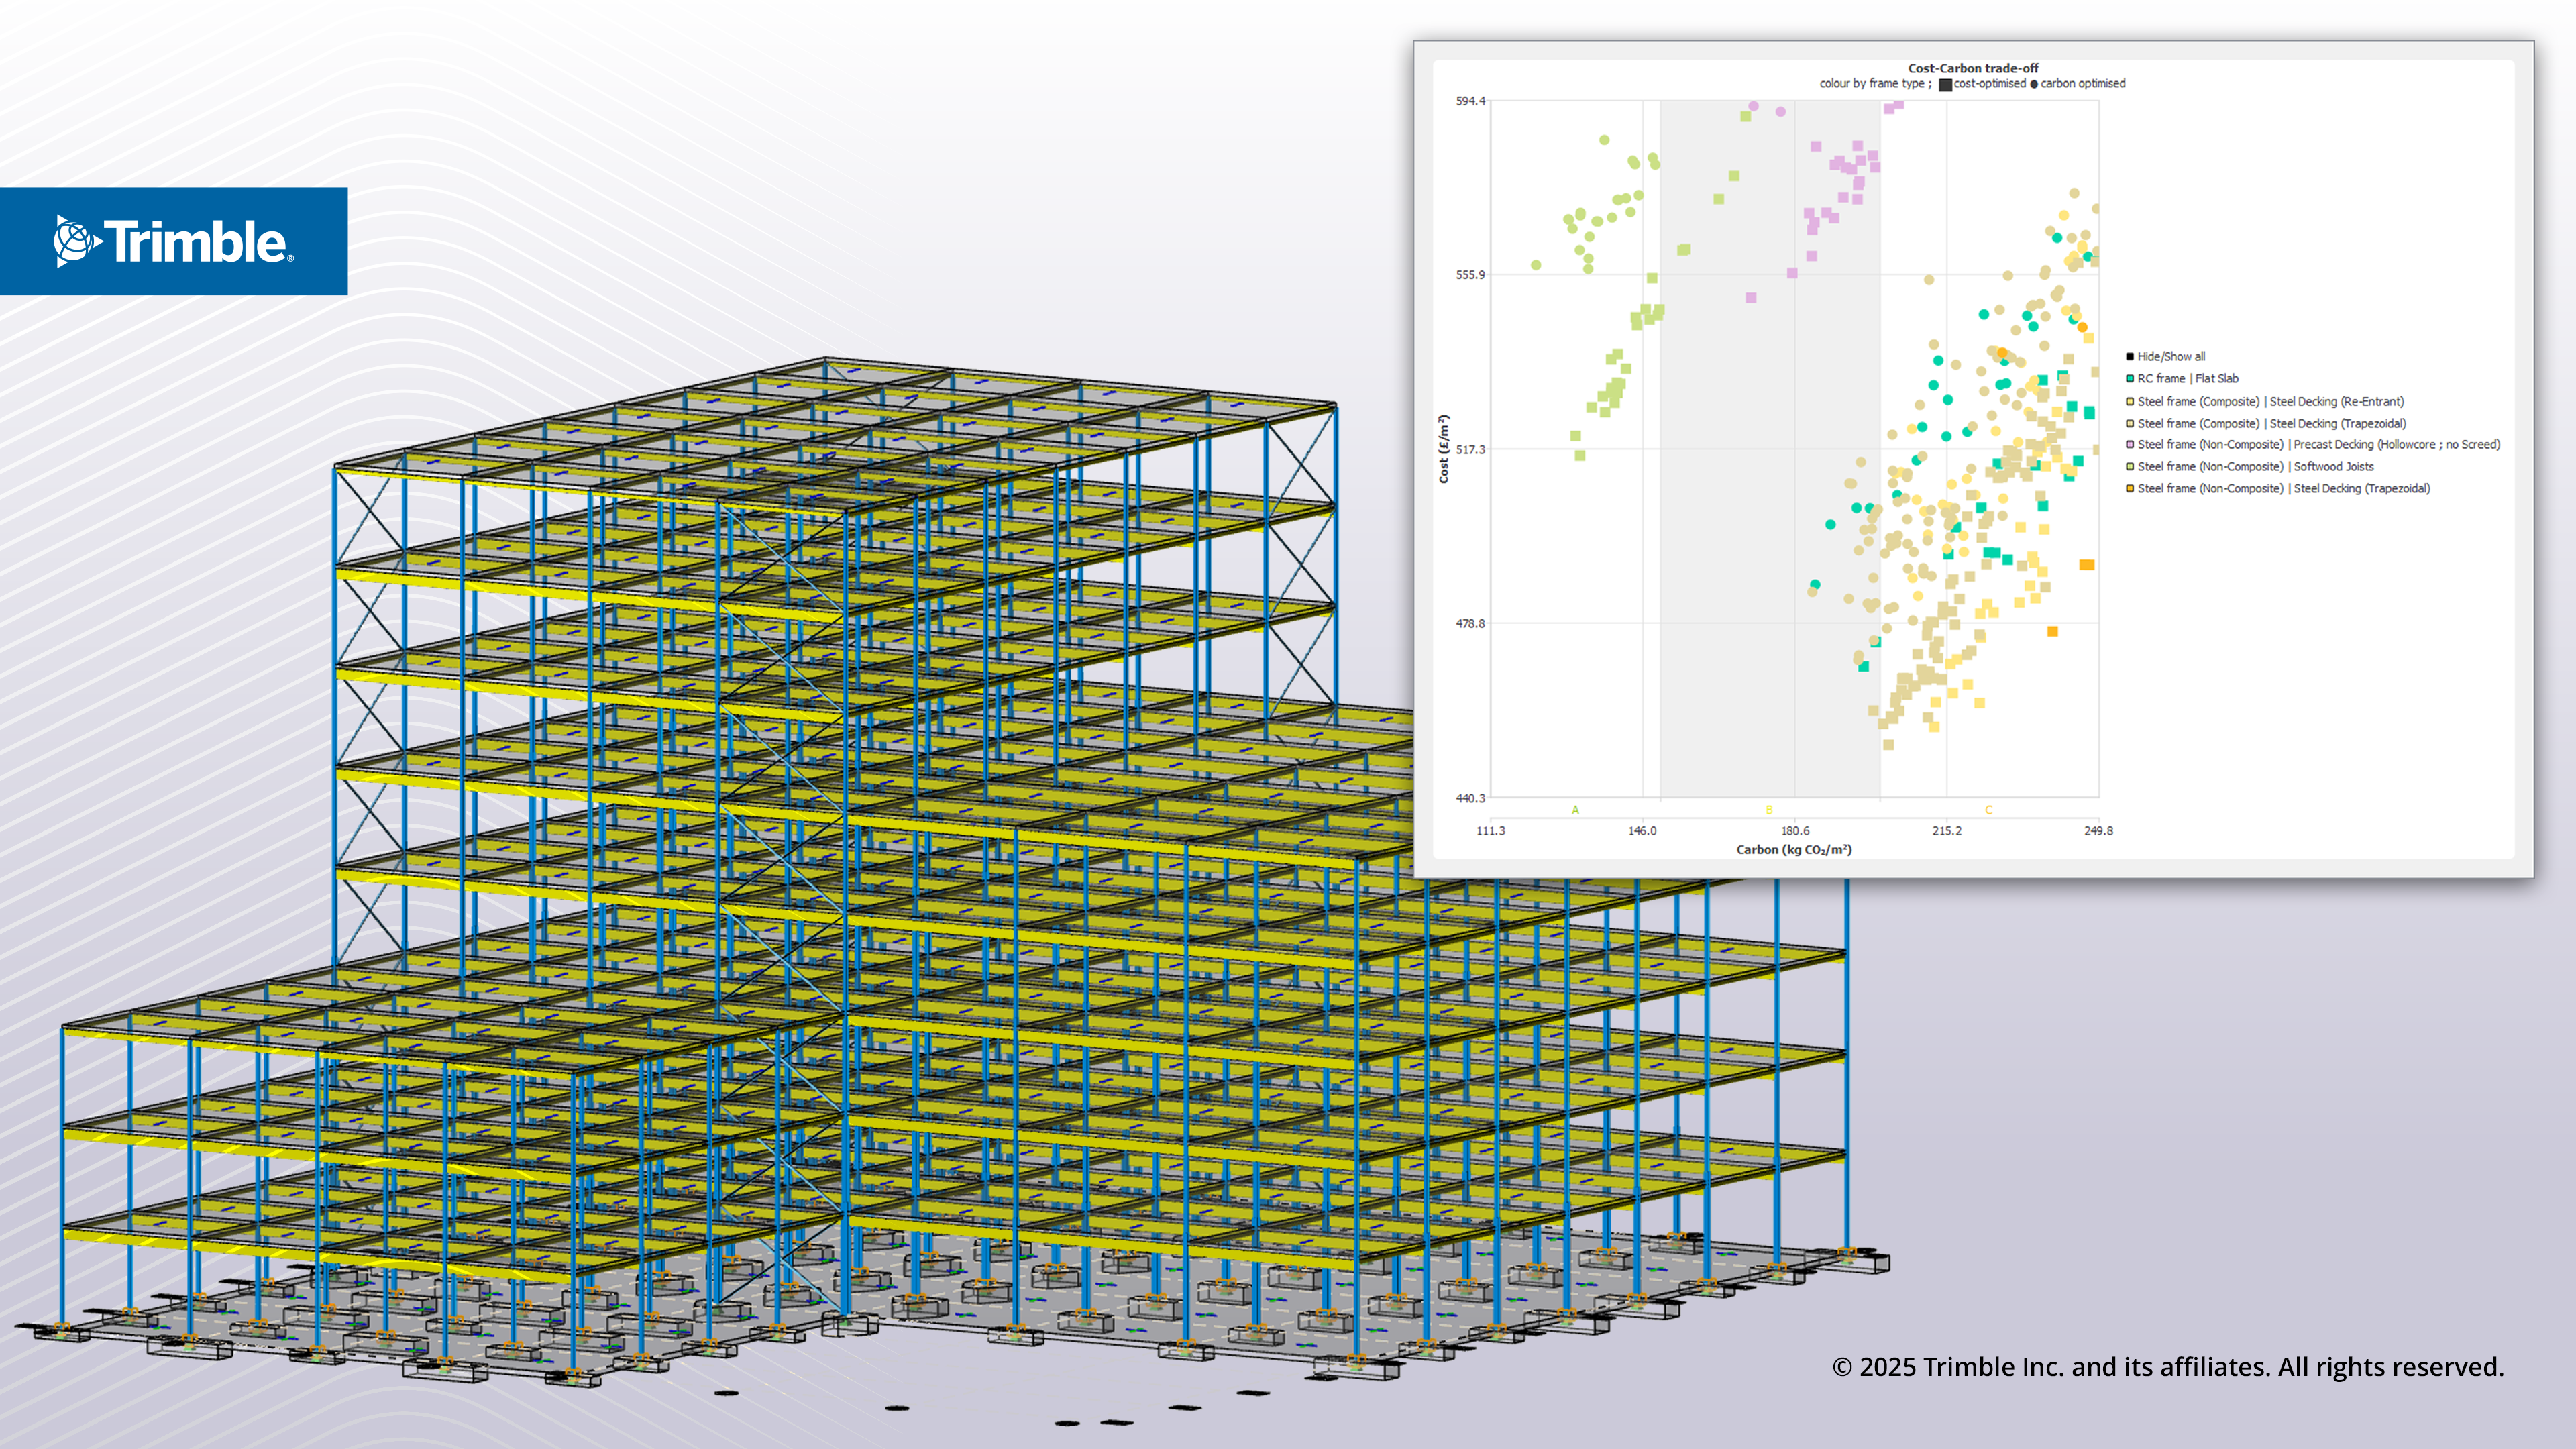This screenshot has height=1449, width=2576.
Task: Toggle Steel frame (Non-Composite) | Steel Decking (Trapezoidal)
Action: pyautogui.click(x=2278, y=488)
